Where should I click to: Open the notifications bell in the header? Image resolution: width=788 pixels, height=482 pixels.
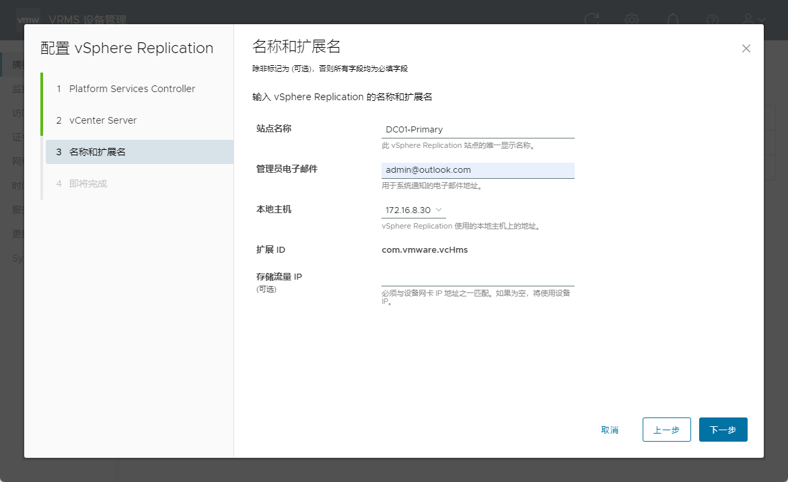click(x=672, y=19)
